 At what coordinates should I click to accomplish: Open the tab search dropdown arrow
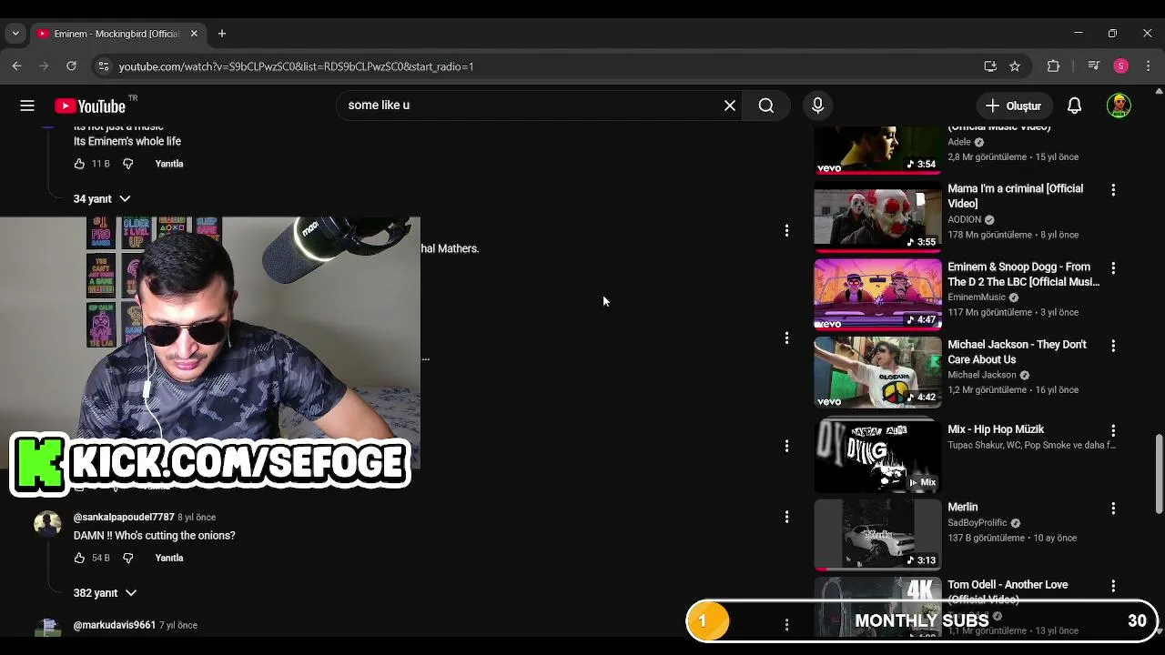(x=15, y=34)
